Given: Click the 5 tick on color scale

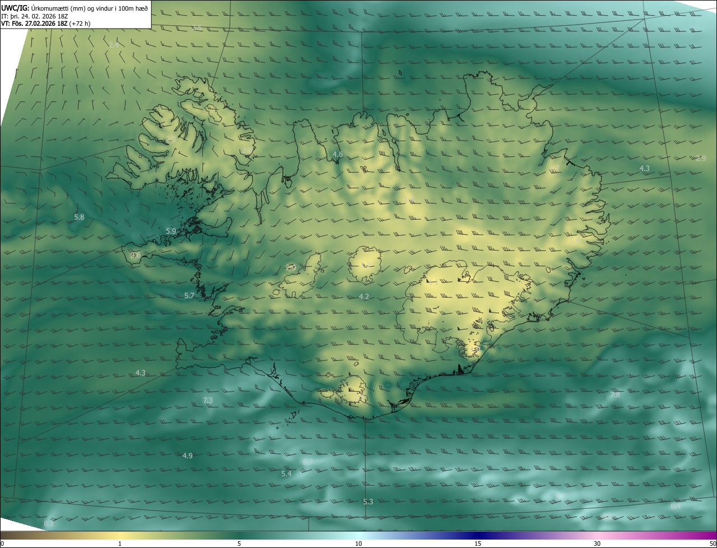Looking at the screenshot, I should tap(239, 544).
